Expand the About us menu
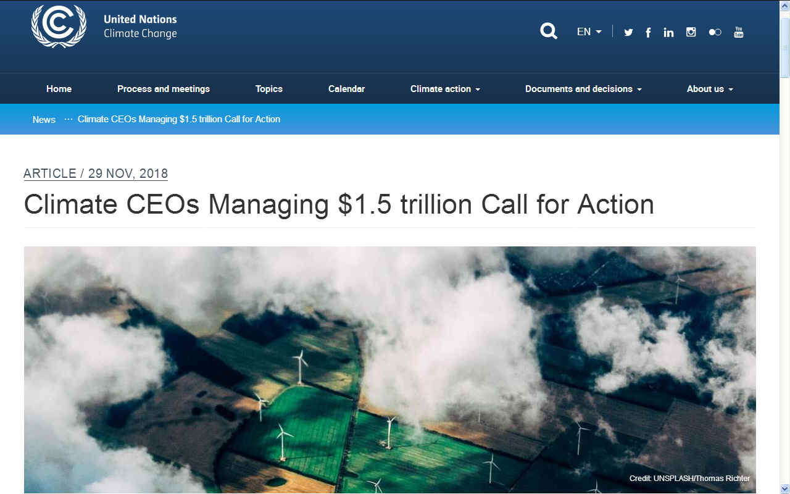This screenshot has width=790, height=494. point(710,89)
